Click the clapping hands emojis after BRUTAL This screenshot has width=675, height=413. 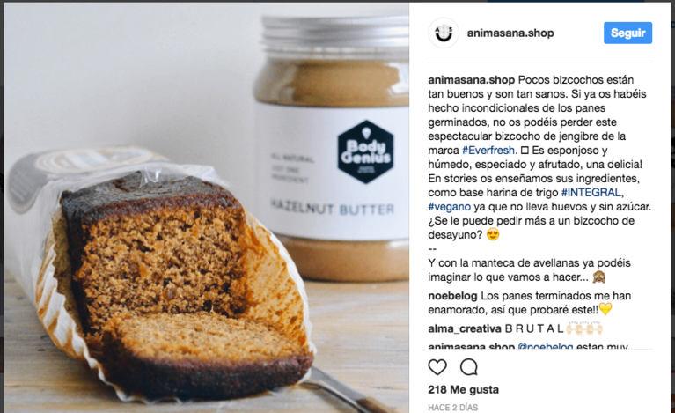click(x=584, y=328)
